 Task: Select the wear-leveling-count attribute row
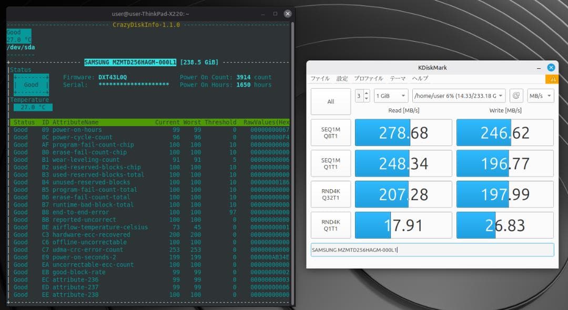(x=149, y=160)
